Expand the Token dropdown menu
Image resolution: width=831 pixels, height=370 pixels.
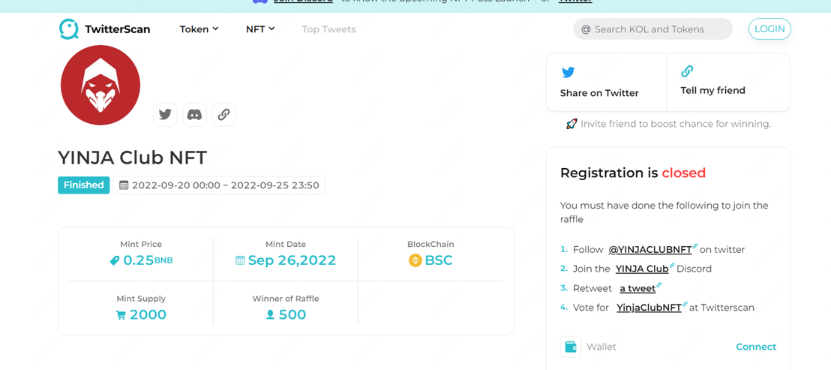click(x=199, y=29)
